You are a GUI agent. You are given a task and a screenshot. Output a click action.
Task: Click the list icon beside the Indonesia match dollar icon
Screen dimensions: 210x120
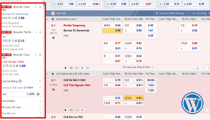[x=76, y=68]
